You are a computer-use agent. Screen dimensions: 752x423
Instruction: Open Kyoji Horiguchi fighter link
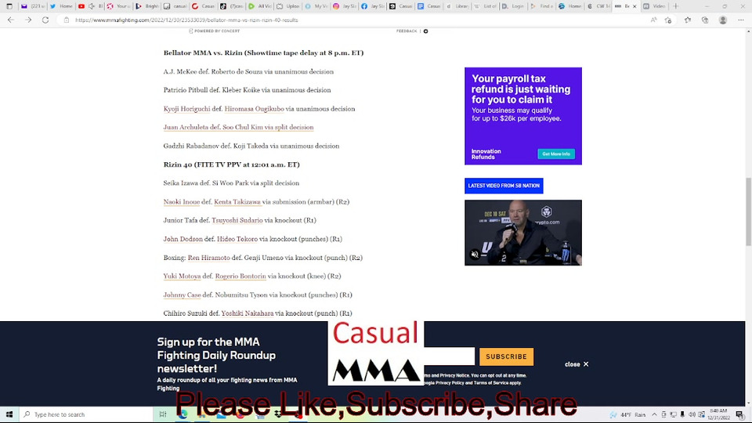(x=186, y=109)
